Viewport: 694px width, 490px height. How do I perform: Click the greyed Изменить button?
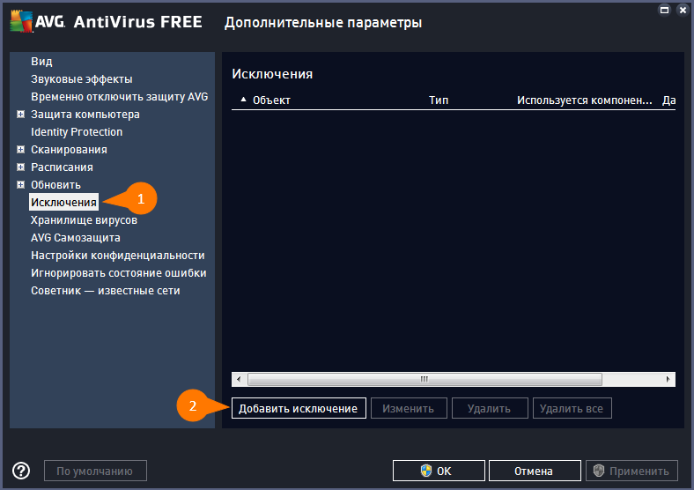(409, 408)
